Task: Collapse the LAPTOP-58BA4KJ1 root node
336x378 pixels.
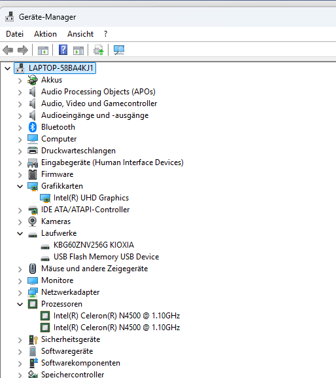Action: 7,69
